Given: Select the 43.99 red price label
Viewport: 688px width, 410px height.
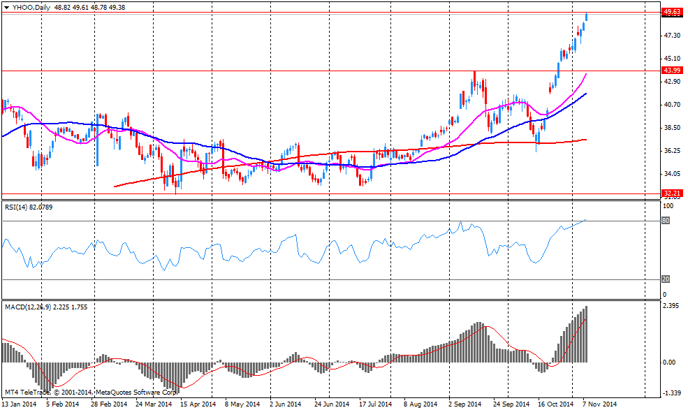Looking at the screenshot, I should click(671, 71).
